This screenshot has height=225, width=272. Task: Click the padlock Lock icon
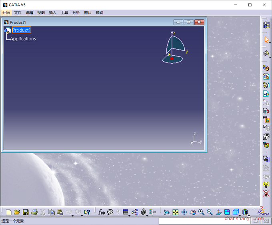144,212
